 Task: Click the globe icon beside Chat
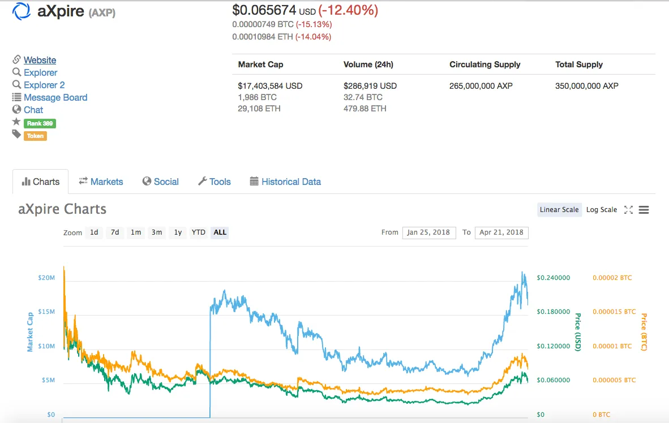pos(16,109)
